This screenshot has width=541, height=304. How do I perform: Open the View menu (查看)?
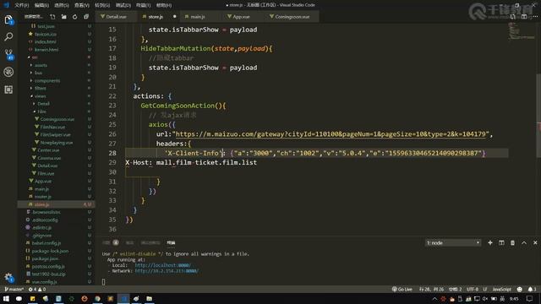click(x=82, y=5)
